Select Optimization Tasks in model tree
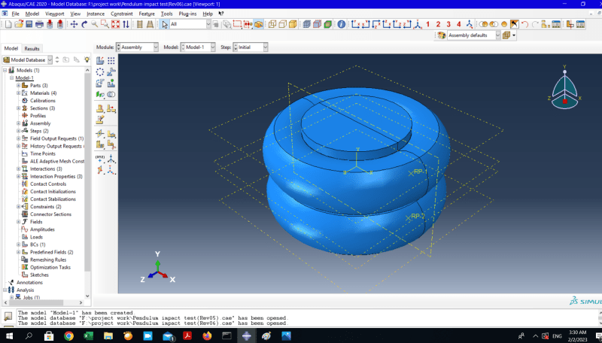Viewport: 602px width, 343px height. coord(50,268)
